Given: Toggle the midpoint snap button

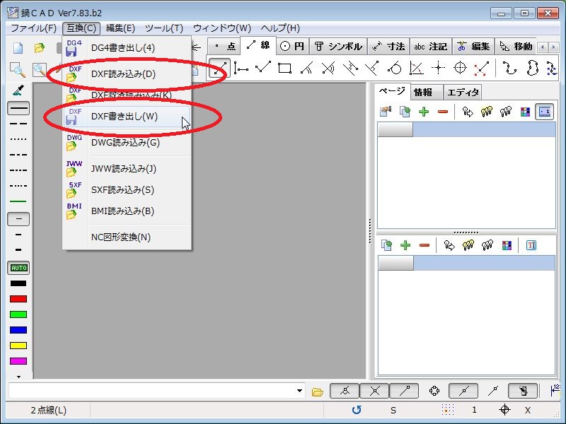Looking at the screenshot, I should 463,391.
